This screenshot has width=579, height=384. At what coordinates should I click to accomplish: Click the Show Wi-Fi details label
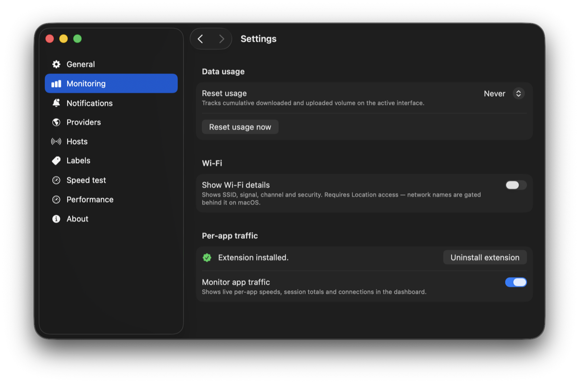[x=236, y=185]
